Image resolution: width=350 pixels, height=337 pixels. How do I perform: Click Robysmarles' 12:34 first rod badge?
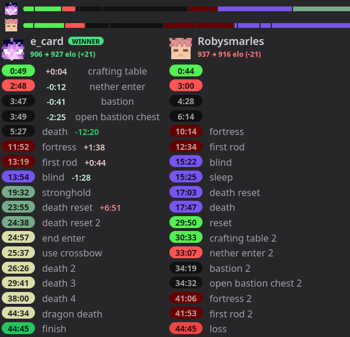tap(186, 147)
